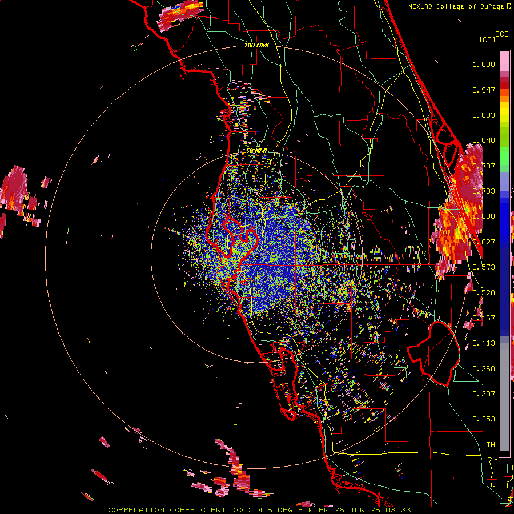Screen dimensions: 514x514
Task: Pick the yellow segment of color bar
Action: click(x=504, y=112)
